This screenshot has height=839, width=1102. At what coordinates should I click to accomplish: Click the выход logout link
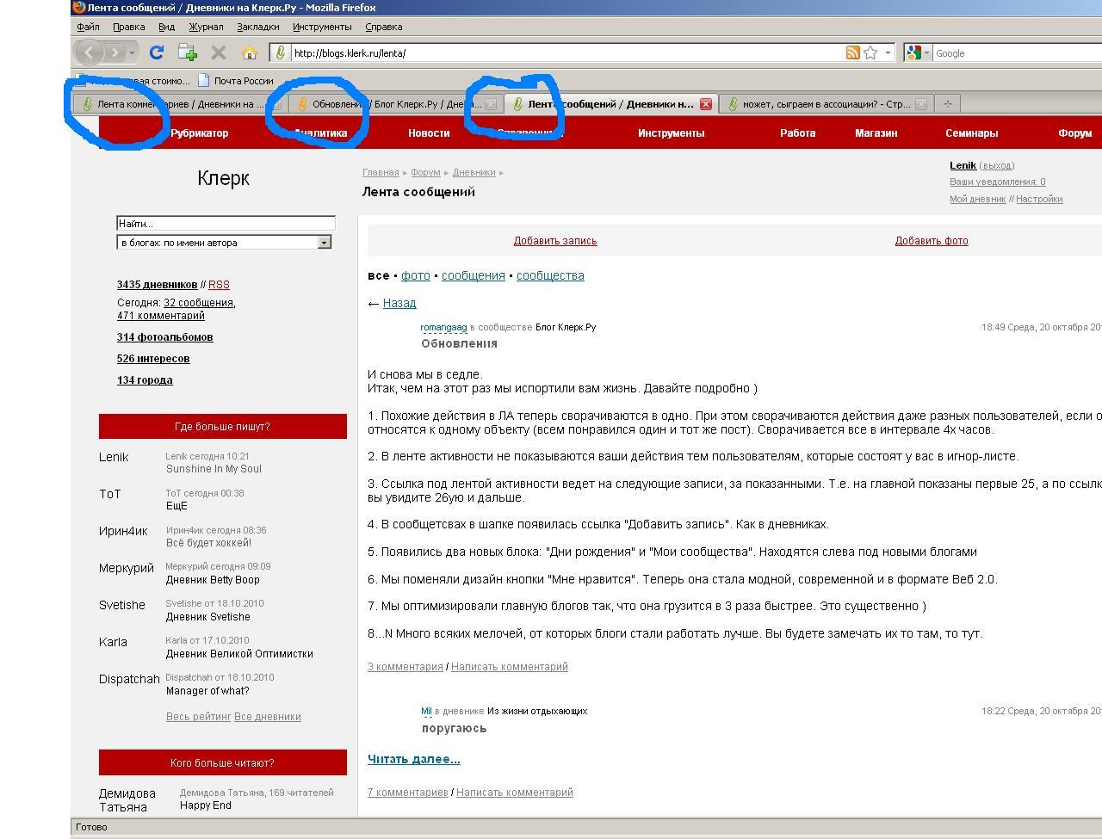pos(997,165)
